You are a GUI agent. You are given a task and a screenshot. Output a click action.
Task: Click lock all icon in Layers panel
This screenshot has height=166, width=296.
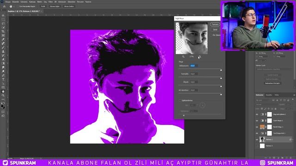tap(276, 109)
